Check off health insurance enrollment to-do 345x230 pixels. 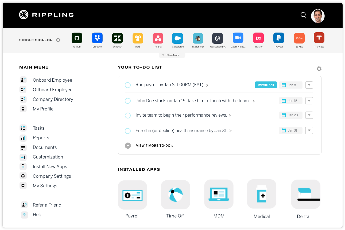pyautogui.click(x=128, y=131)
